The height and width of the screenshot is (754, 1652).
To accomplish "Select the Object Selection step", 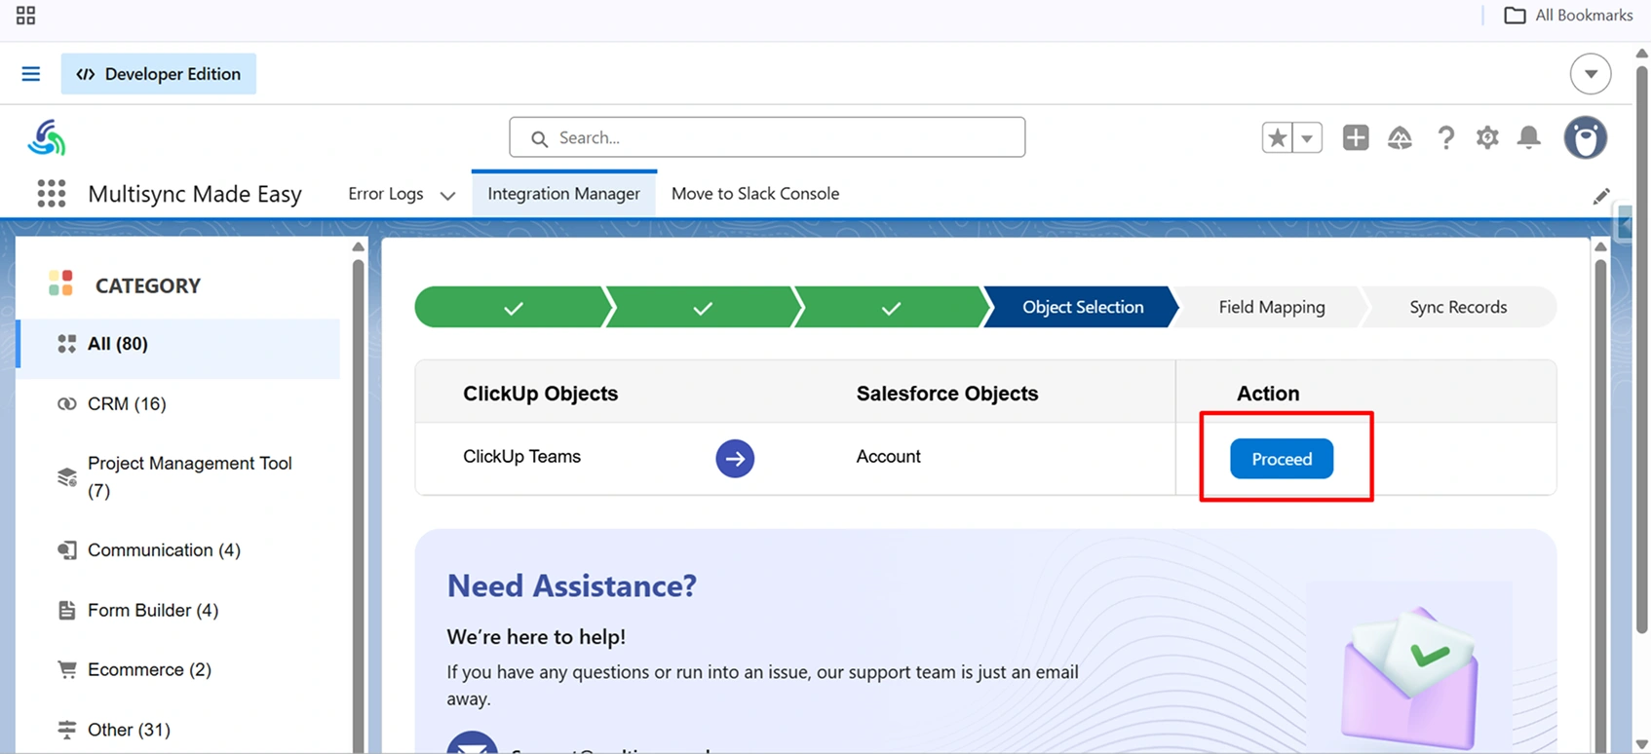I will [x=1082, y=307].
